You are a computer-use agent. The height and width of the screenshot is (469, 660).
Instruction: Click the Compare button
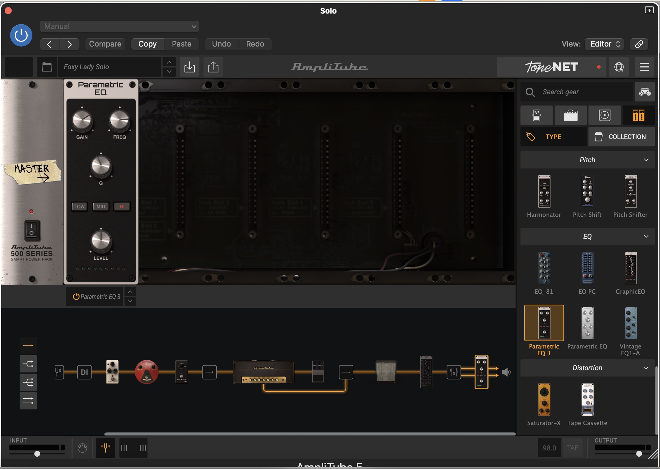[x=105, y=44]
